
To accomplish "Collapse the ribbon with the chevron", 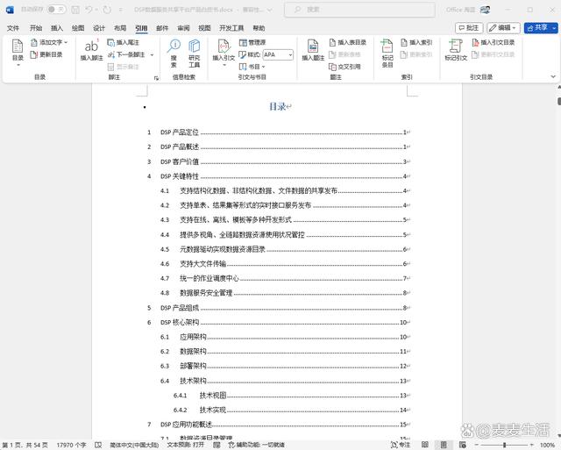I will pos(553,76).
